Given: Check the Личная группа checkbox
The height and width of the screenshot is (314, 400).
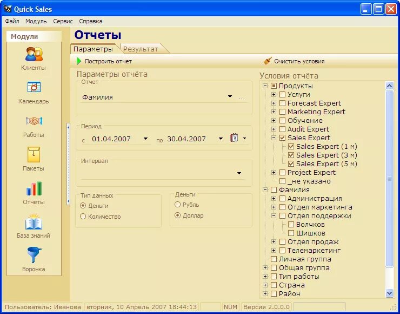Looking at the screenshot, I should coord(274,259).
